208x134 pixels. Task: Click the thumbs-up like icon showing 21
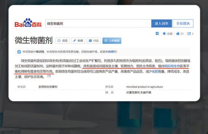(x=178, y=34)
